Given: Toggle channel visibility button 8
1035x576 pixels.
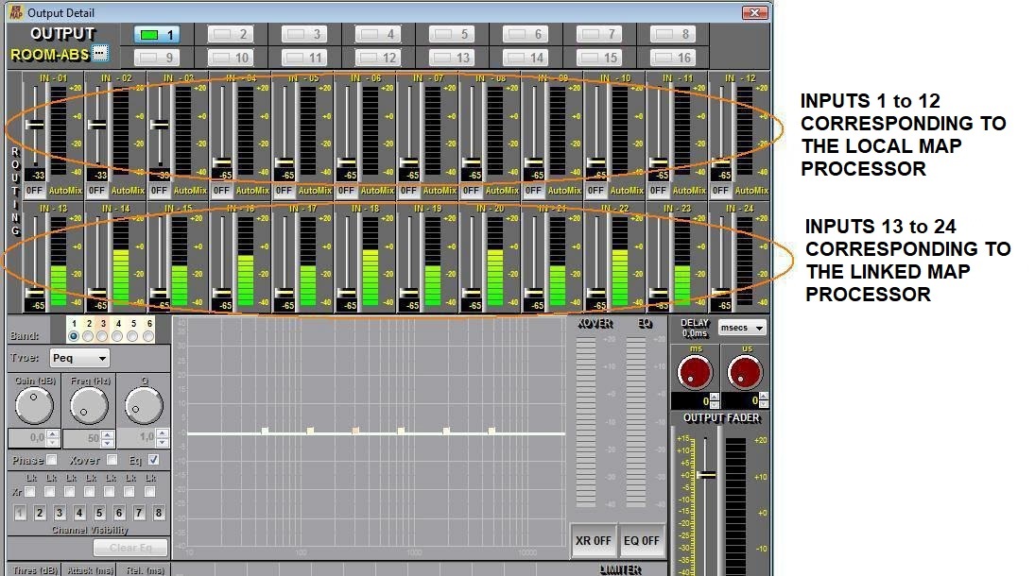Looking at the screenshot, I should pyautogui.click(x=159, y=514).
